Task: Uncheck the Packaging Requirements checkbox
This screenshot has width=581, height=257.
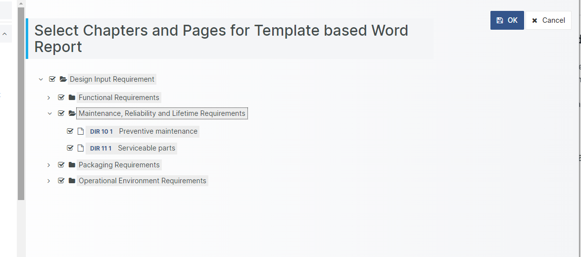Action: coord(61,165)
